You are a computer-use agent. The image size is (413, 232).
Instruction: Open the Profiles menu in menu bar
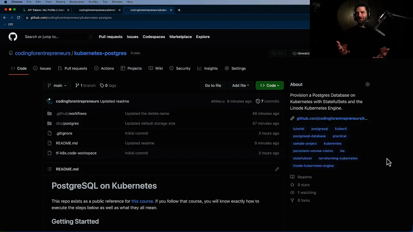pos(93,2)
